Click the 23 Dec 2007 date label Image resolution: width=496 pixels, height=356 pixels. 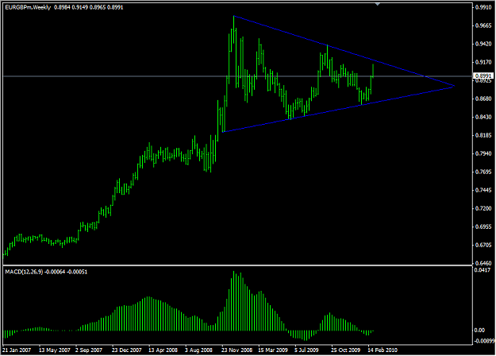[126, 350]
